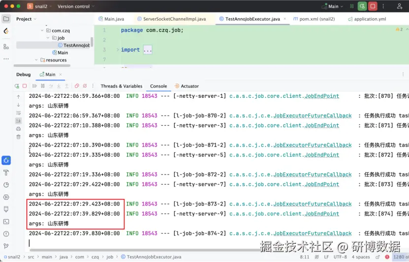Switch to application.yml editor tab
The width and height of the screenshot is (409, 262).
(x=367, y=19)
